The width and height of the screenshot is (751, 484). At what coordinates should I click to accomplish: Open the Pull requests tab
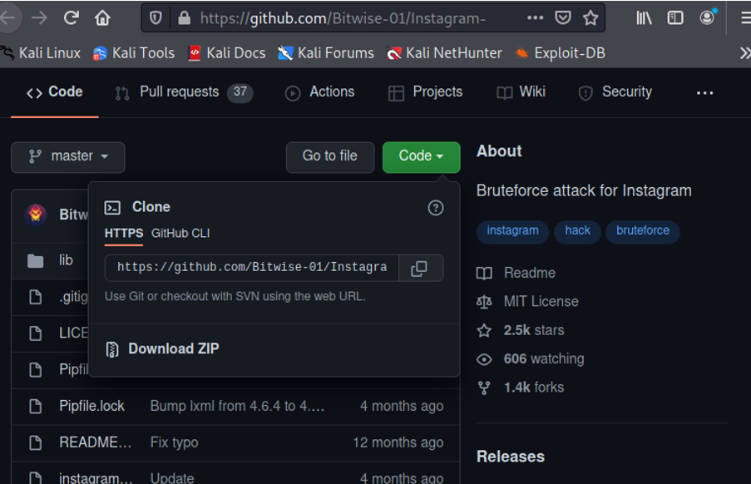coord(184,92)
